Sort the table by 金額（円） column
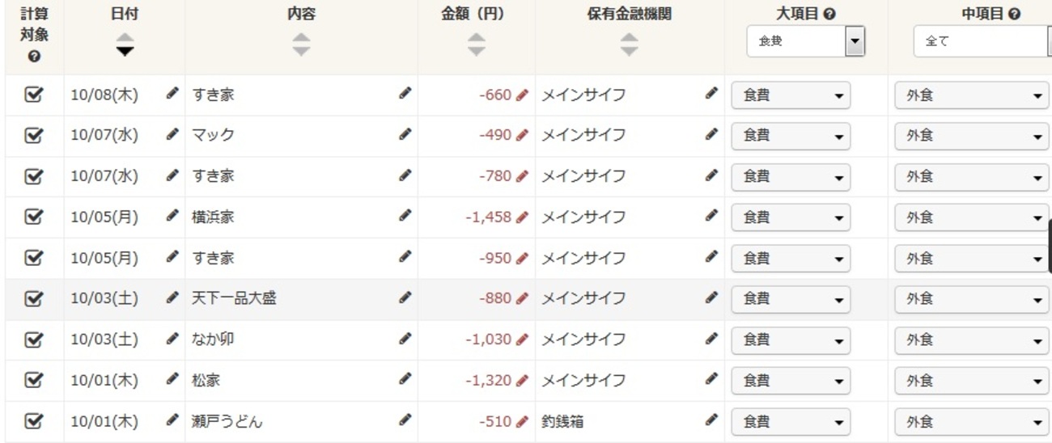The height and width of the screenshot is (443, 1052). pyautogui.click(x=477, y=44)
